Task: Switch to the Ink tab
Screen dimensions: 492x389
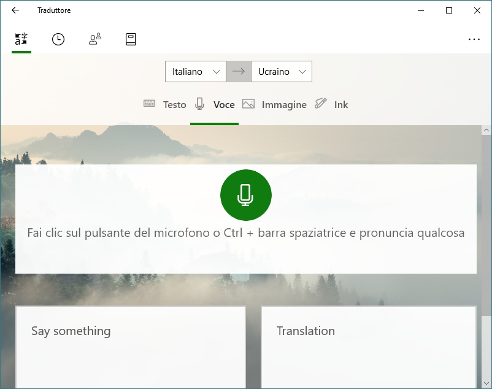Action: 341,104
